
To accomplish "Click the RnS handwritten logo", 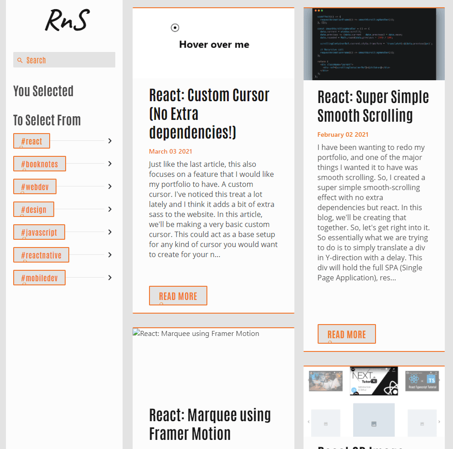I will pyautogui.click(x=67, y=21).
